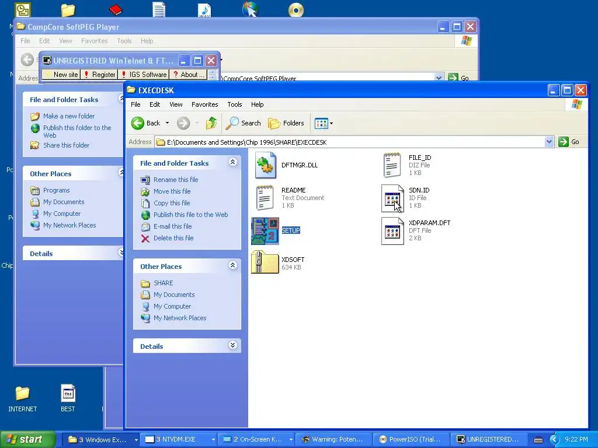This screenshot has height=448, width=598.
Task: Click Delete this file link
Action: (x=173, y=238)
